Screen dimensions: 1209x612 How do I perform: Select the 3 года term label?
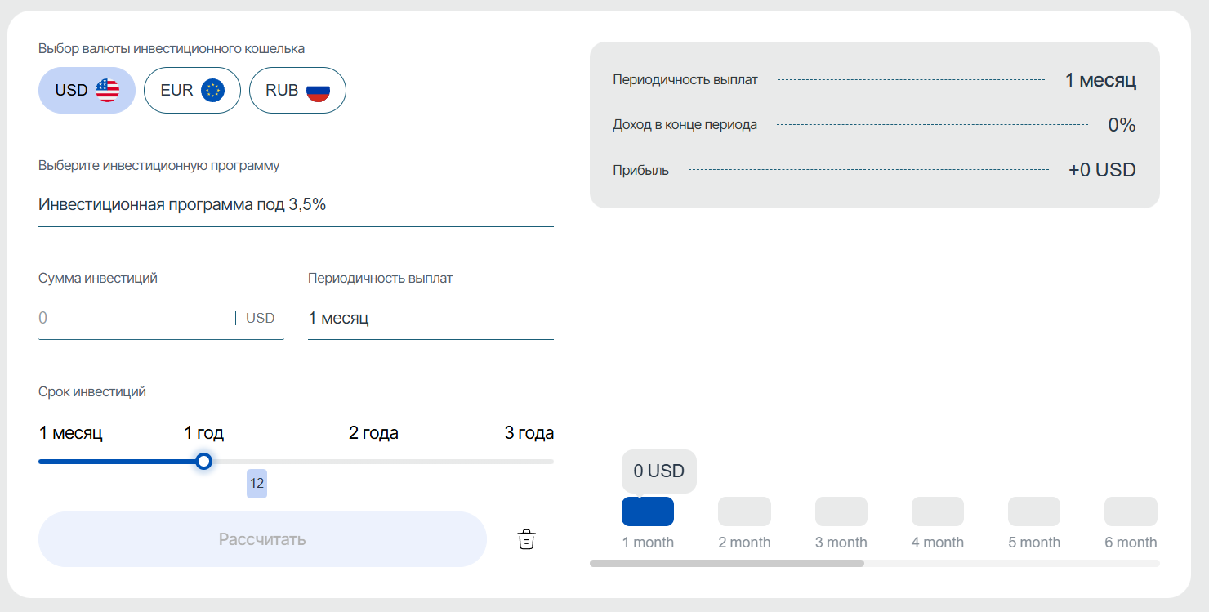[529, 433]
